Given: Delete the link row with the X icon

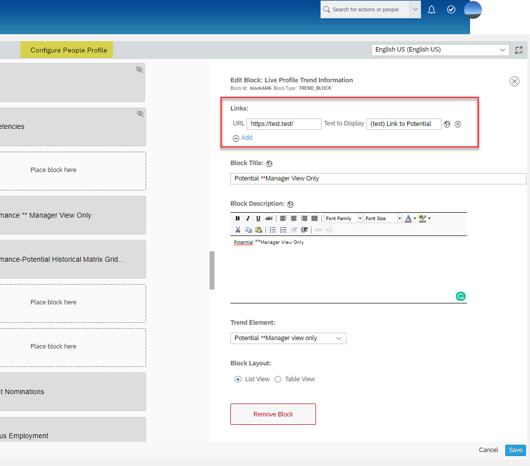Looking at the screenshot, I should (x=458, y=124).
